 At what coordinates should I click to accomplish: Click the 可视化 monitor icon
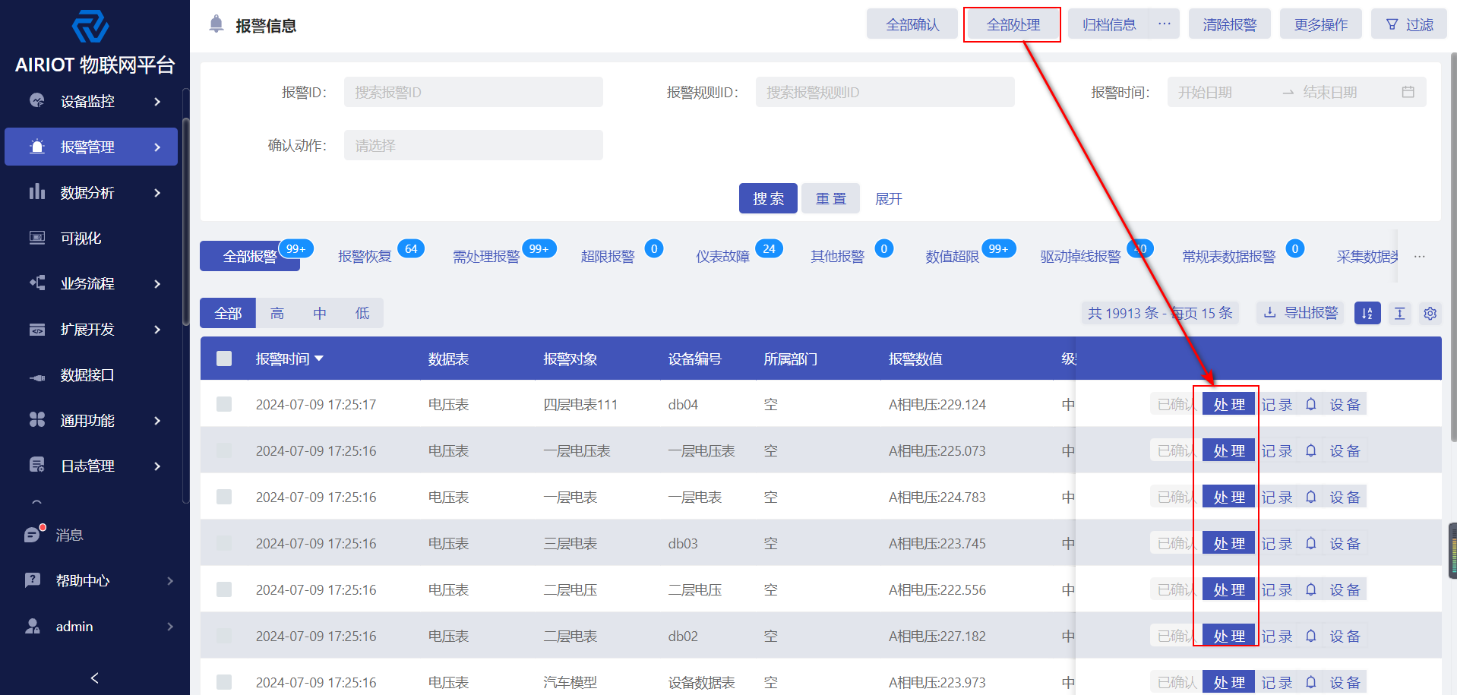pyautogui.click(x=36, y=238)
